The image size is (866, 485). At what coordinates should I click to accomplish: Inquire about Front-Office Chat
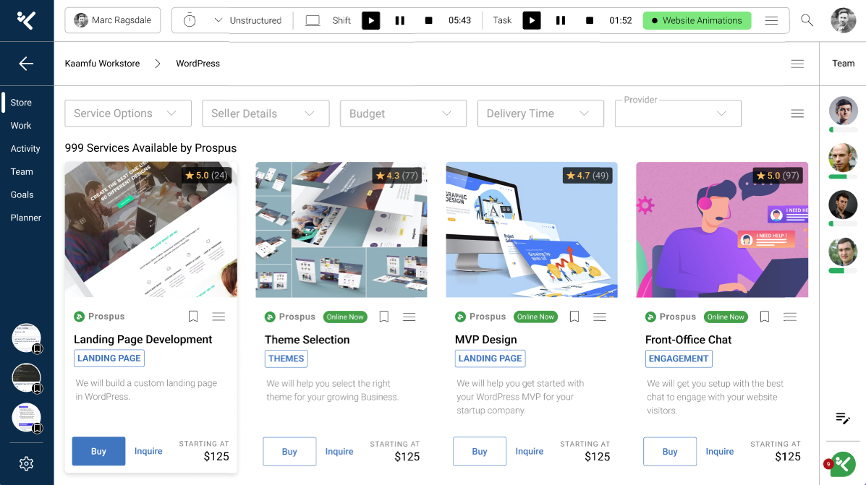(720, 451)
